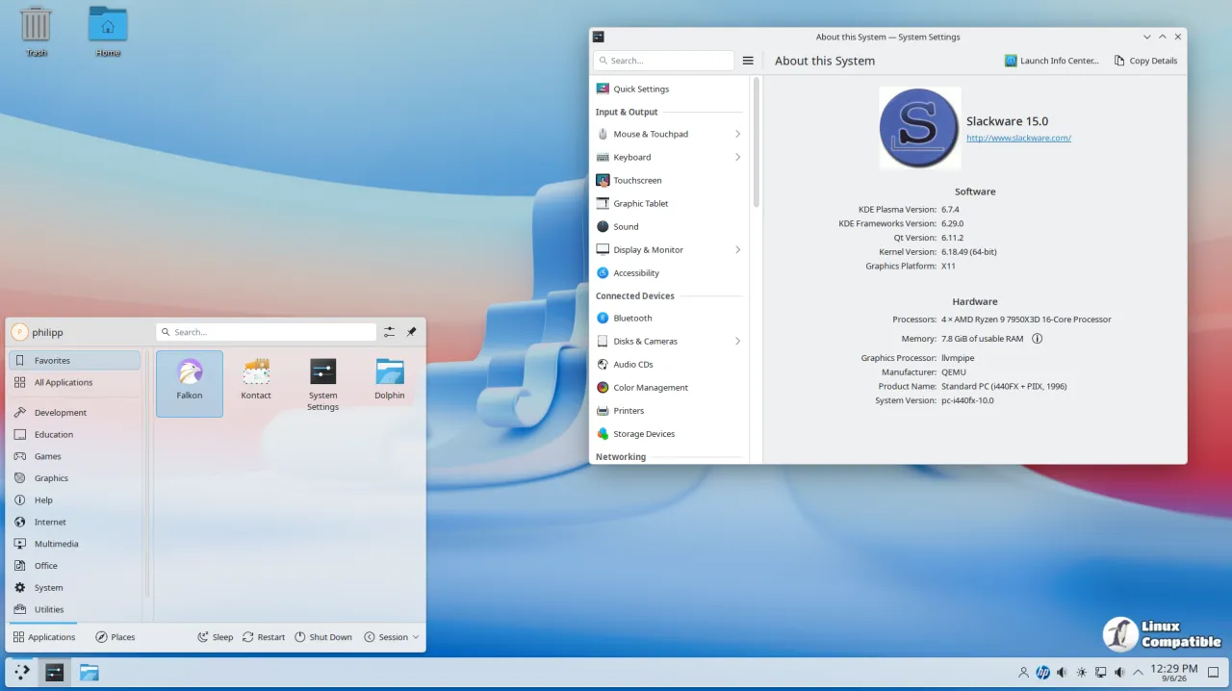Click the Restart button
This screenshot has width=1232, height=691.
pos(264,637)
